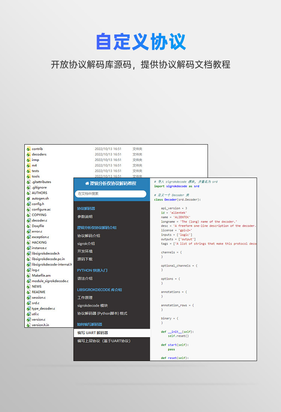Click the README file icon

point(28,292)
